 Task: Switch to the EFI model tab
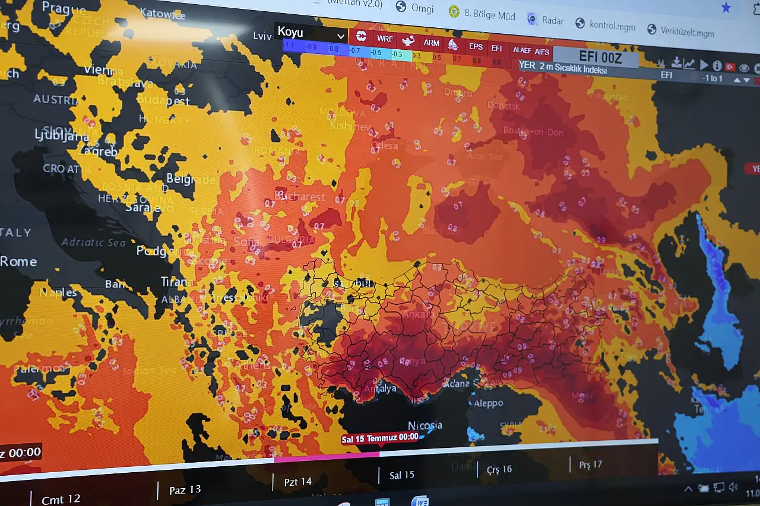coord(496,48)
